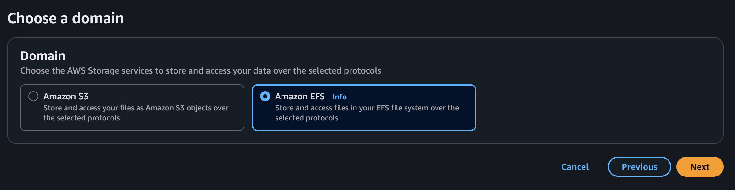
Task: Click the S3 card description text
Action: (x=136, y=113)
